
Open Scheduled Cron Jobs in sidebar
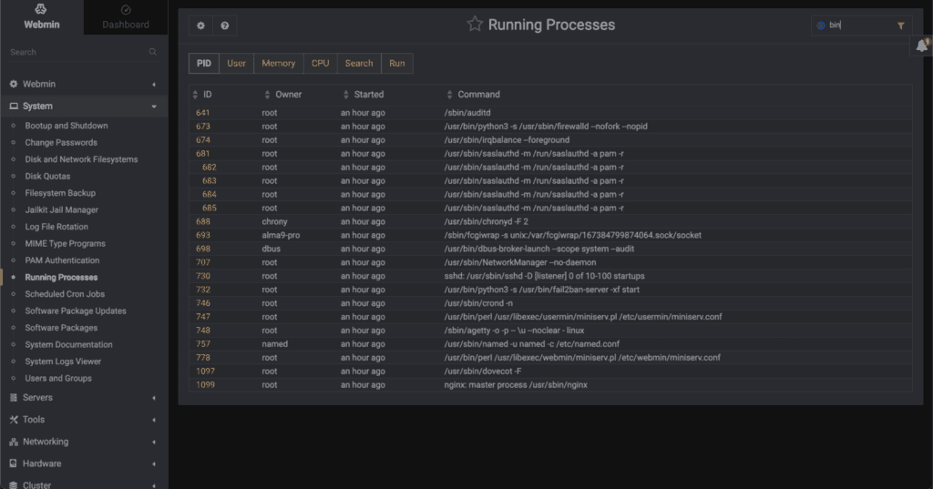coord(65,294)
